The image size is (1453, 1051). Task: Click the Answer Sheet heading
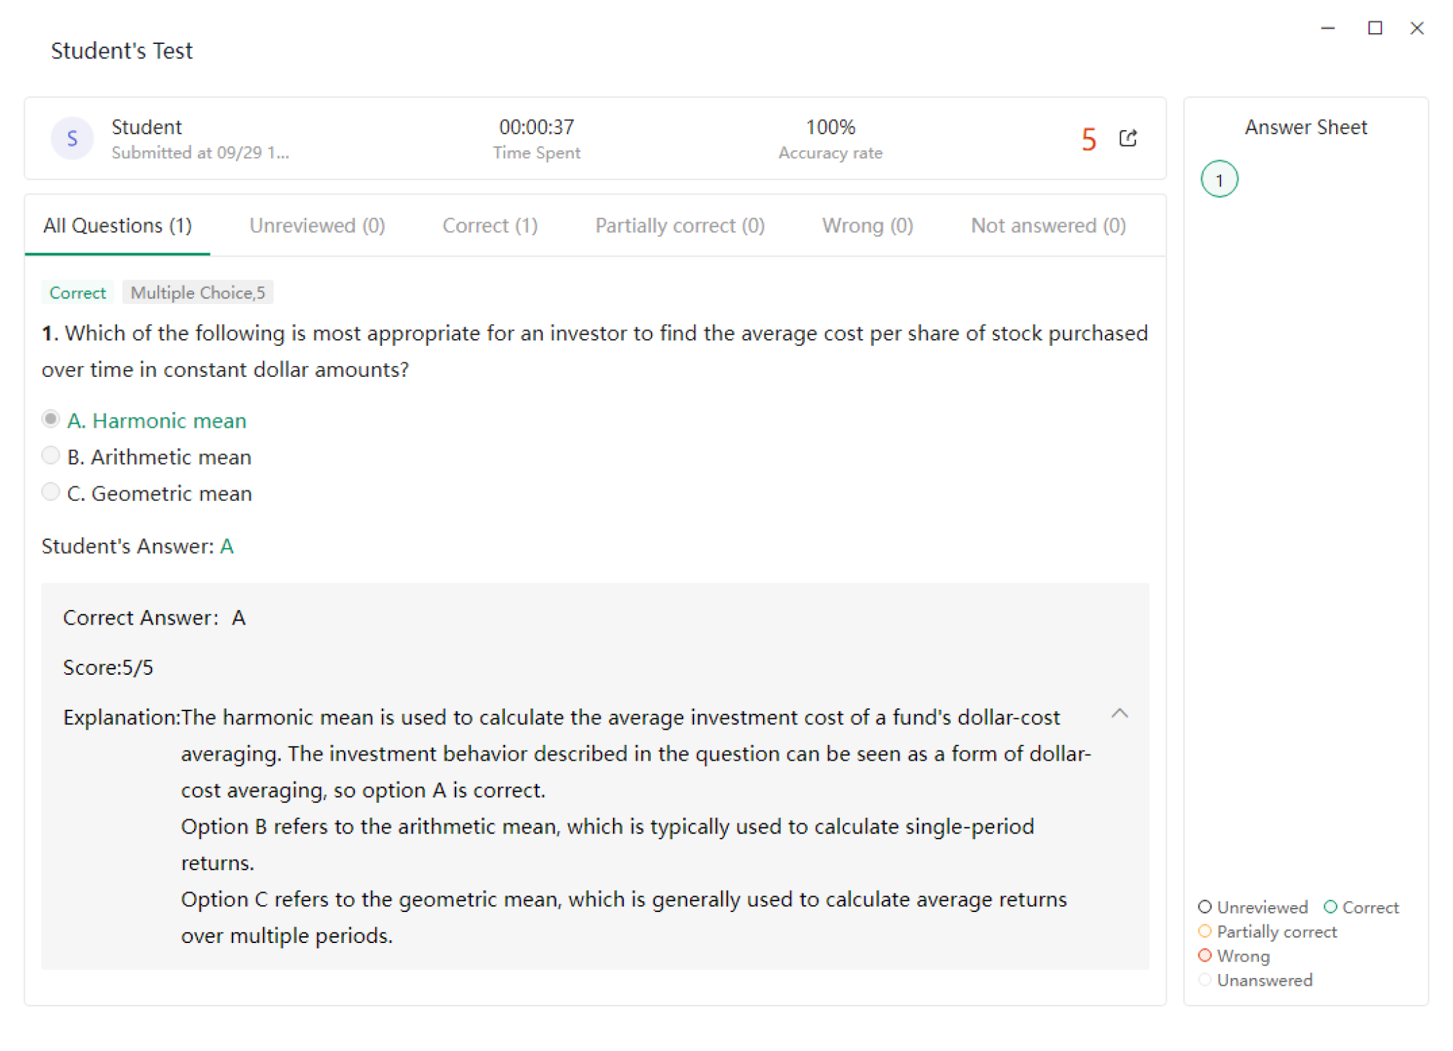click(x=1306, y=127)
